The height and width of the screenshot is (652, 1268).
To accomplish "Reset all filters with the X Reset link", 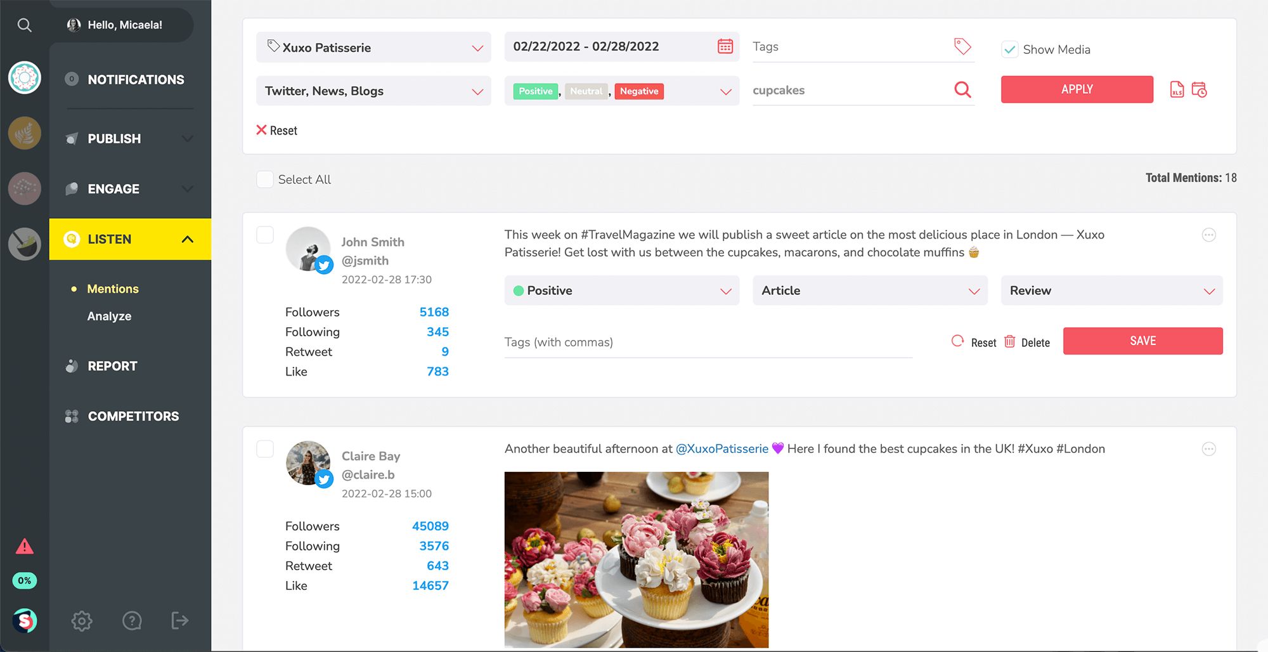I will coord(276,130).
